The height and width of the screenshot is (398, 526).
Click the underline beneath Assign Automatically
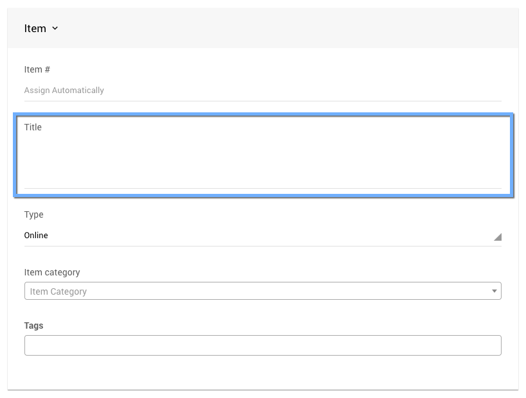click(x=262, y=101)
